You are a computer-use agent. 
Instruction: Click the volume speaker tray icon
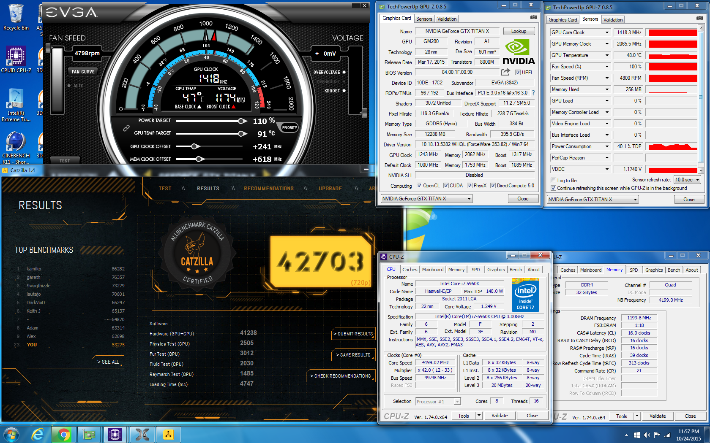pos(647,435)
